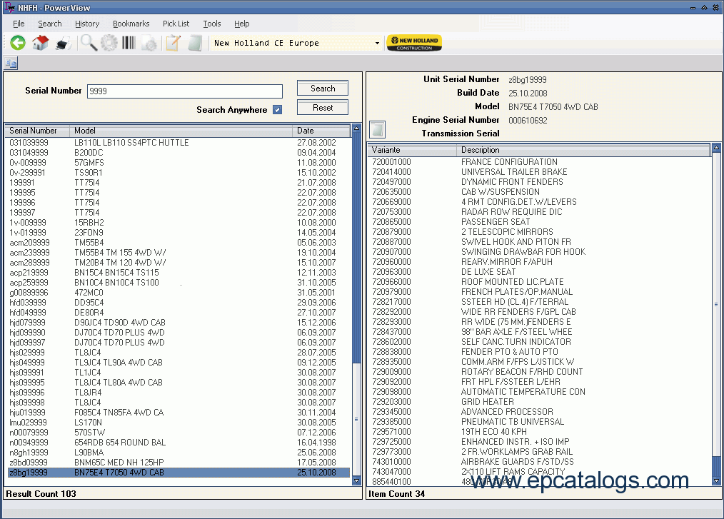Select row with model B200DC

tap(179, 153)
